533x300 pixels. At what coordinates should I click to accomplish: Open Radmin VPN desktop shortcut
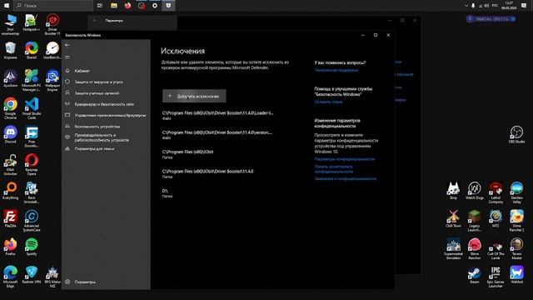[x=32, y=275]
